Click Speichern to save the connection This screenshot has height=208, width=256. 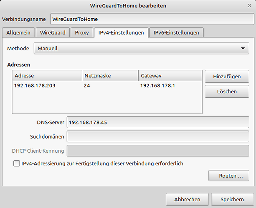232,199
